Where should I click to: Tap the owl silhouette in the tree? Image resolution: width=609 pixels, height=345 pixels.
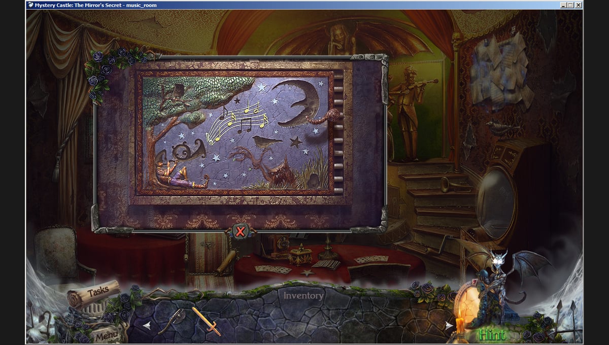click(178, 92)
